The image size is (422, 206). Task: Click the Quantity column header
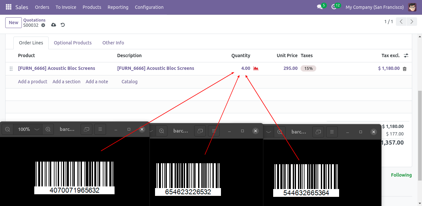[x=241, y=55]
